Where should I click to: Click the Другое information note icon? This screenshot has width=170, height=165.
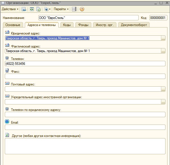tap(7, 135)
